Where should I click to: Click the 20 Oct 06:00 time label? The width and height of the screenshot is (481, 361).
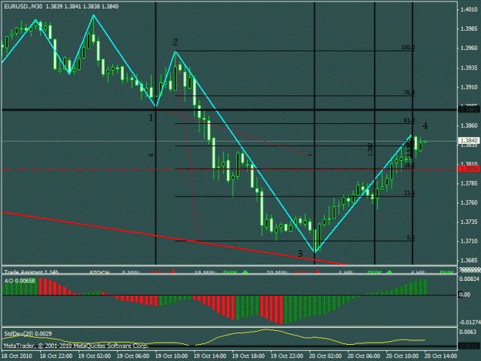(x=364, y=356)
